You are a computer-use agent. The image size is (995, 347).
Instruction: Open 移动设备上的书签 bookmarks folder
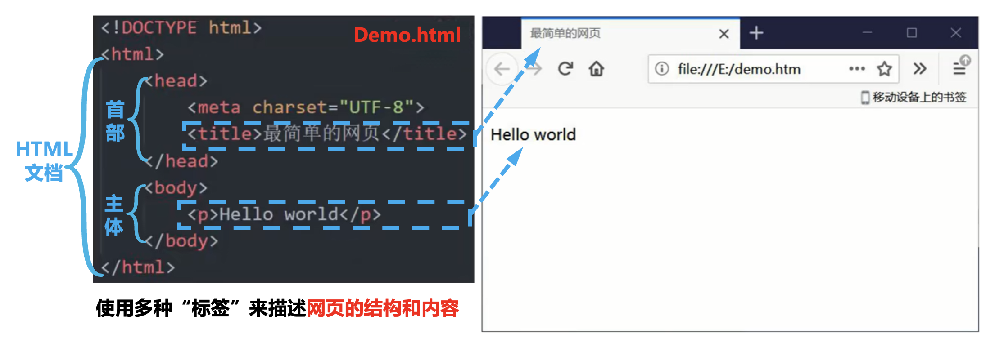click(x=914, y=97)
